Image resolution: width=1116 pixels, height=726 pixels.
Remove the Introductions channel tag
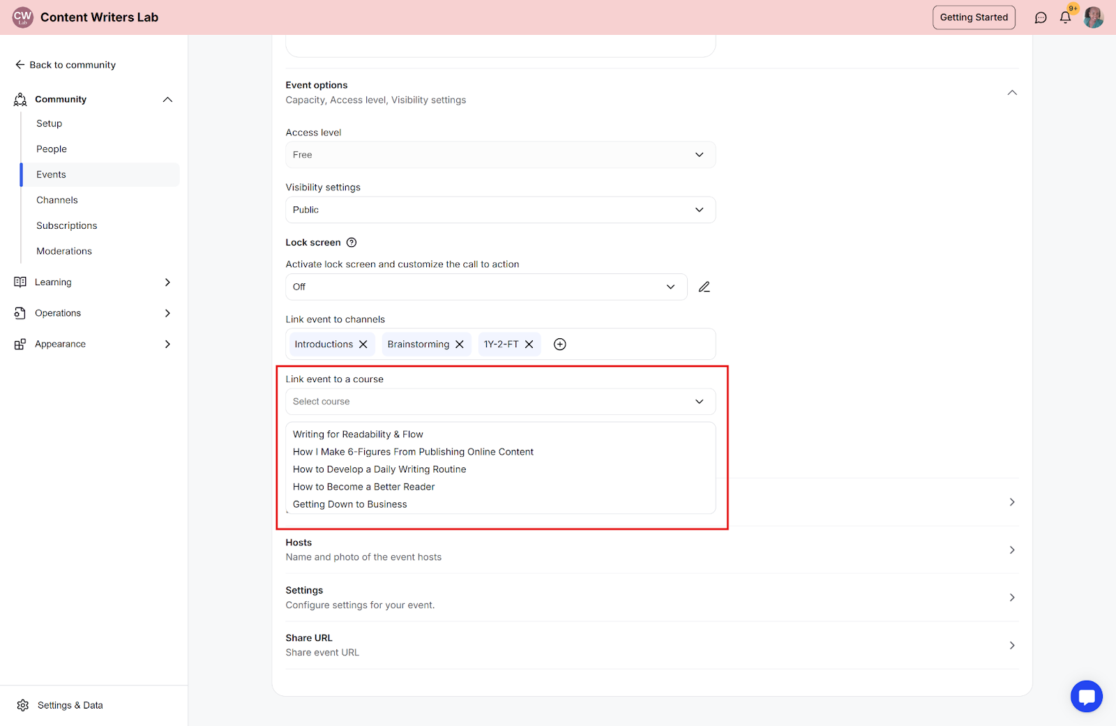pyautogui.click(x=363, y=345)
